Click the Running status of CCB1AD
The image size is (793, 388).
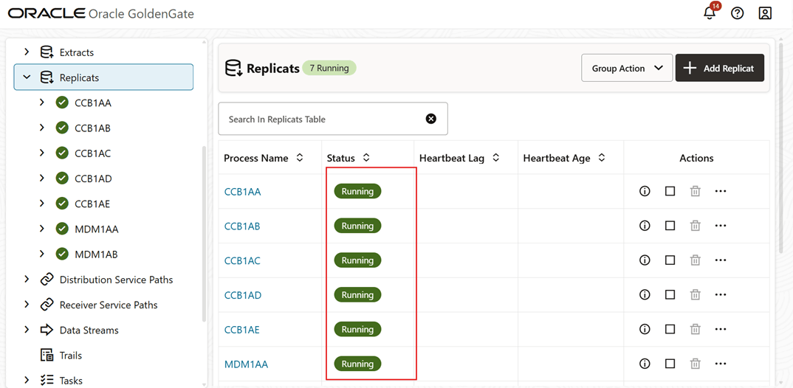pyautogui.click(x=357, y=294)
